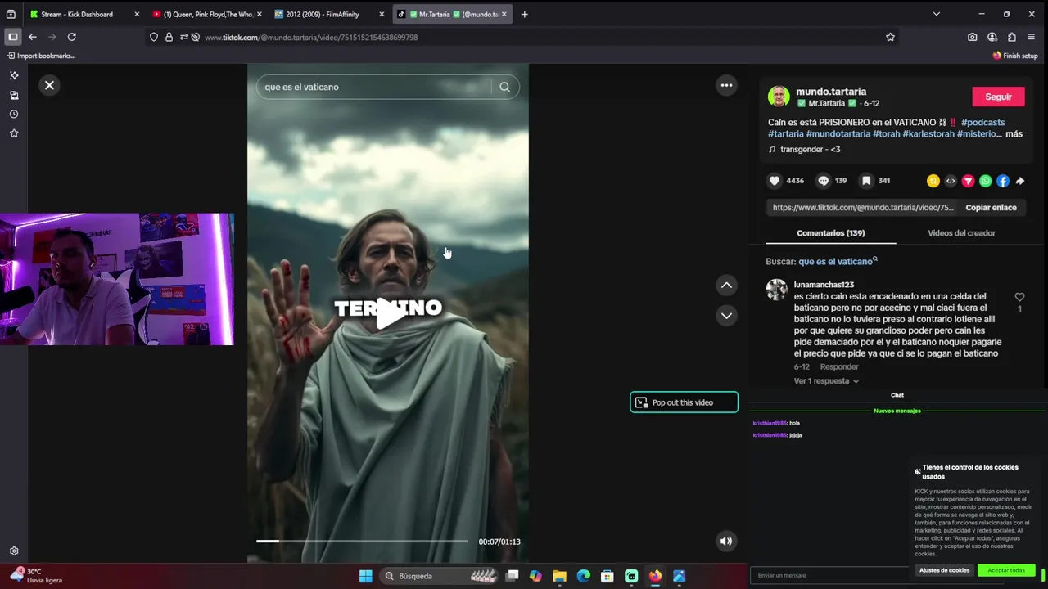Click Finish setup in bookmarks bar
1048x589 pixels.
pyautogui.click(x=1015, y=56)
